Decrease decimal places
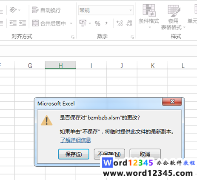Viewport: 197px width, 180px height. 129,23
